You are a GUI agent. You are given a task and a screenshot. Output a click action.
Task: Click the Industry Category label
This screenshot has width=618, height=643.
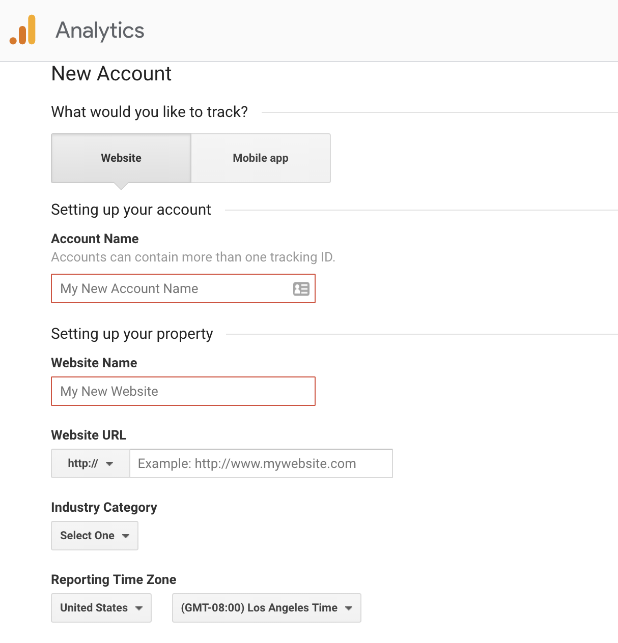[104, 507]
